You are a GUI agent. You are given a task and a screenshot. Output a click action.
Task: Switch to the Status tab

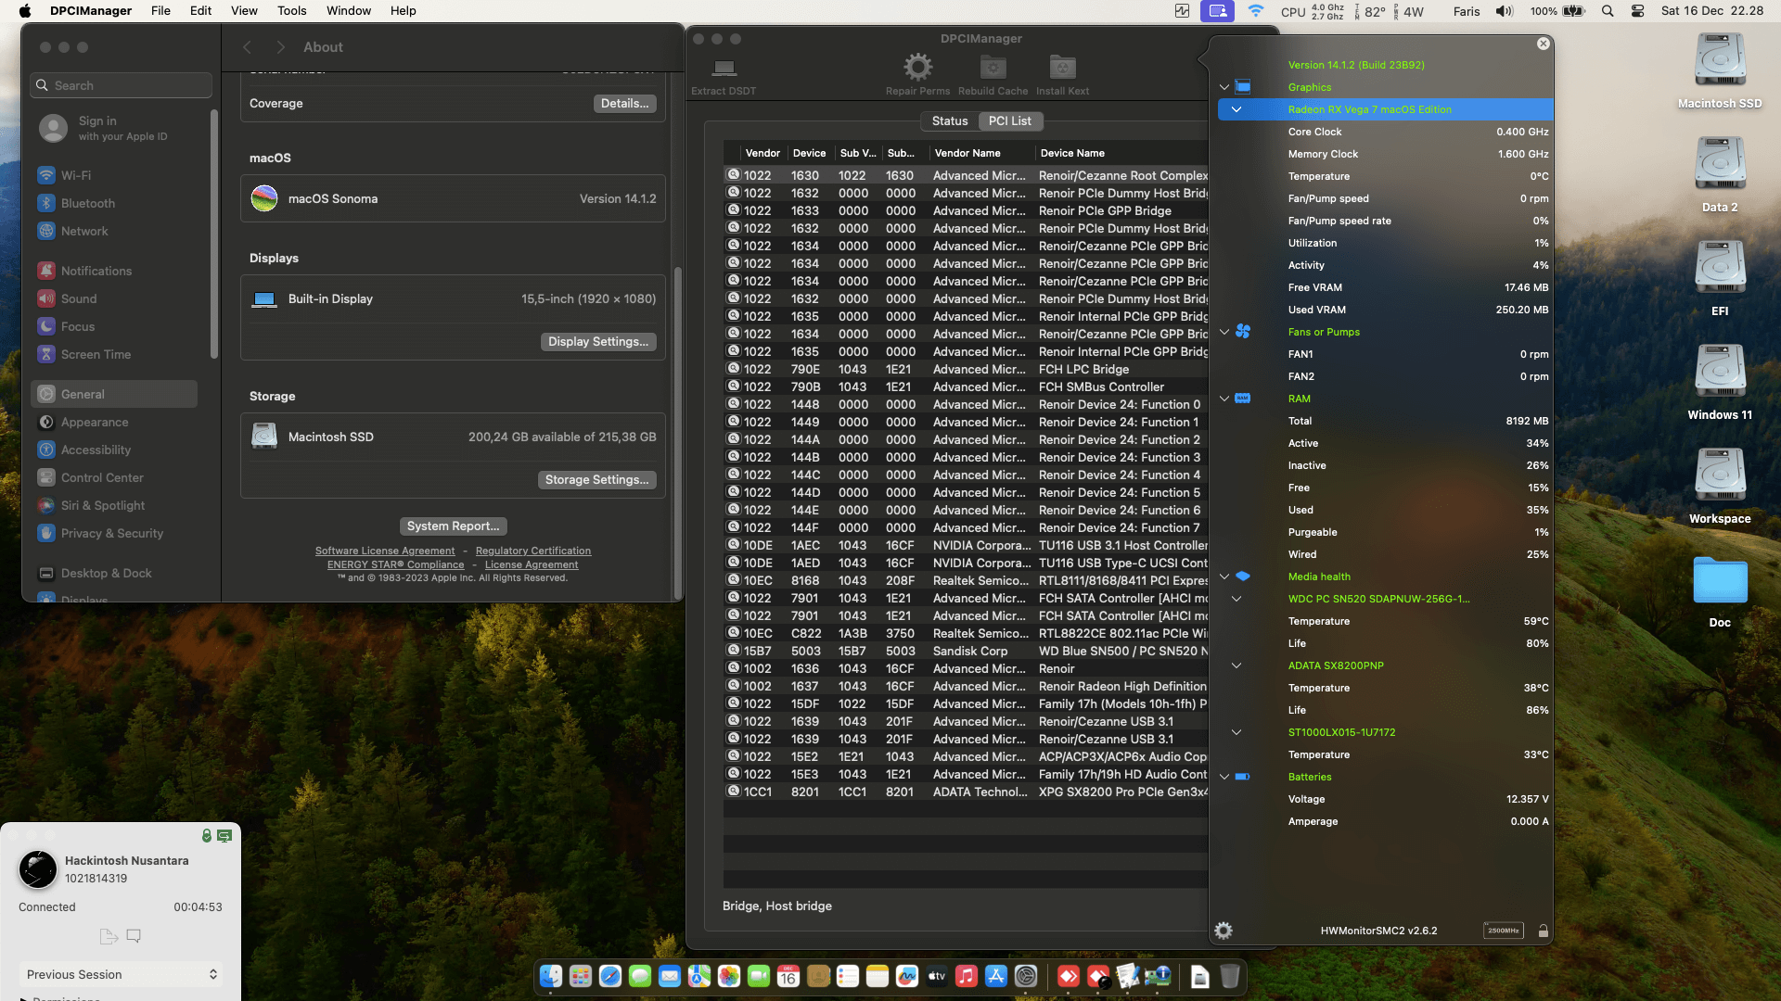(x=949, y=121)
